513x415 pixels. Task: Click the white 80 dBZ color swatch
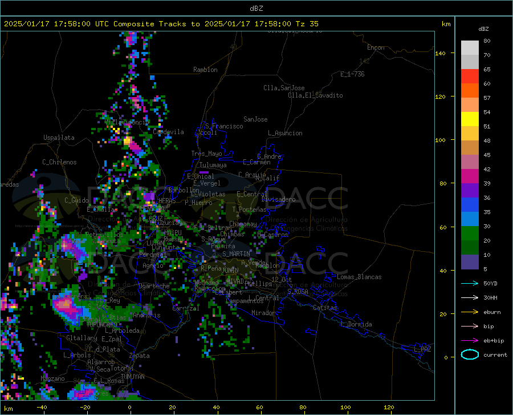470,48
